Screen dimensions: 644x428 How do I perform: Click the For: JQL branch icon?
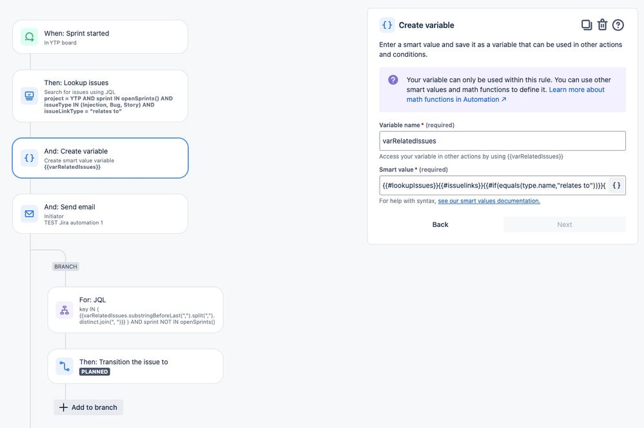coord(64,310)
